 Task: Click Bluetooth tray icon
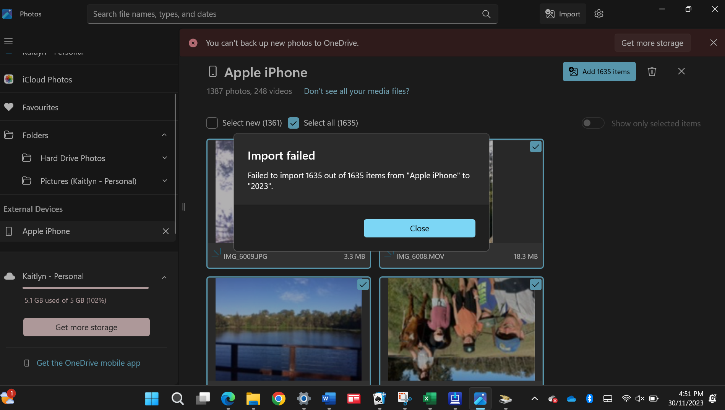click(590, 399)
